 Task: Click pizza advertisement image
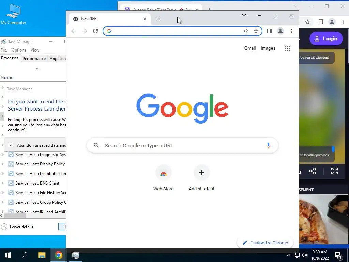pyautogui.click(x=324, y=219)
